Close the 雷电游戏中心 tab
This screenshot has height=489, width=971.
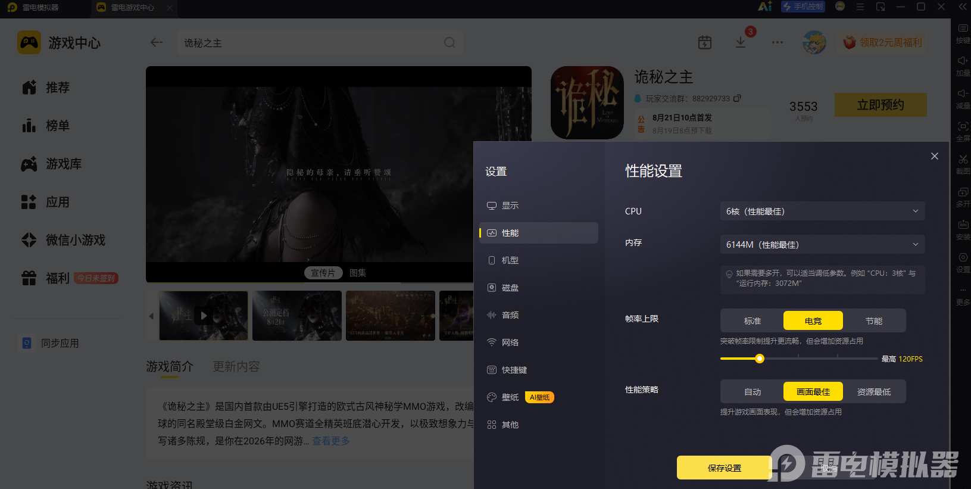click(x=170, y=8)
